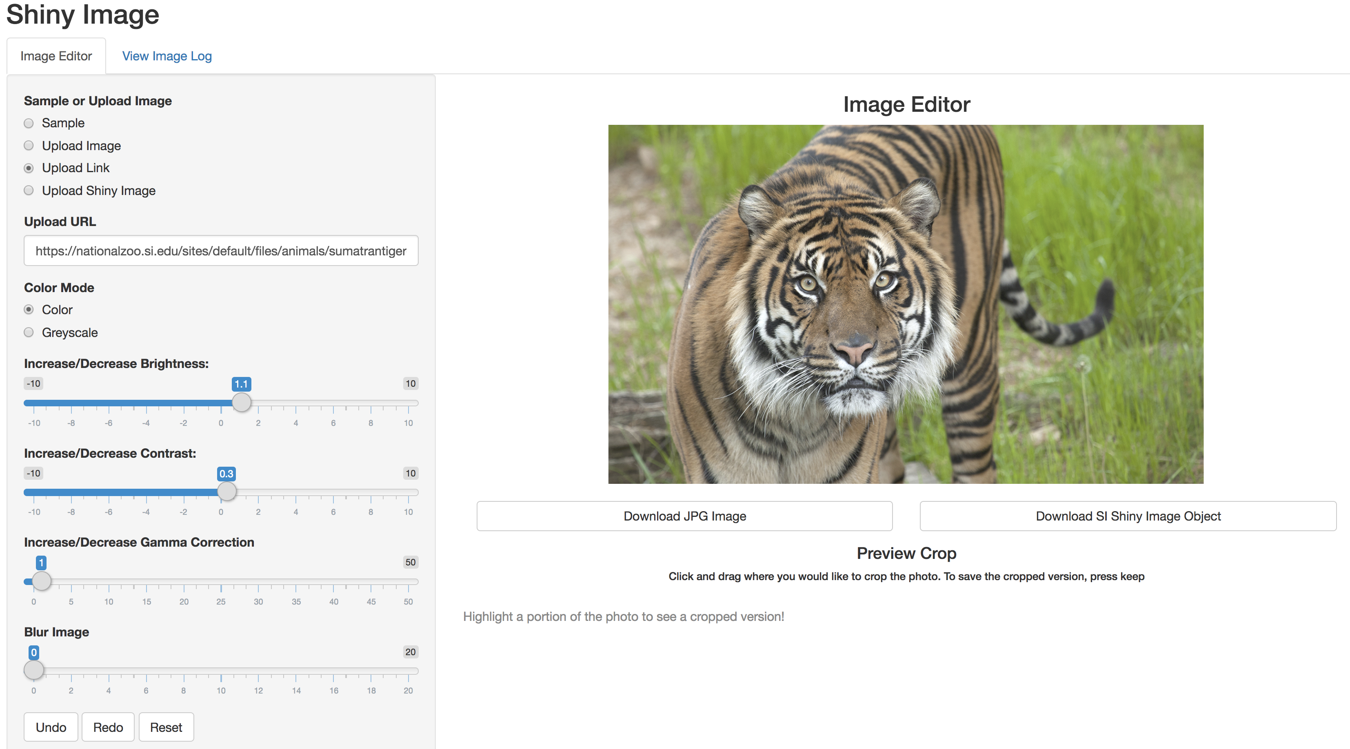Image resolution: width=1350 pixels, height=749 pixels.
Task: Switch to the Image Editor tab
Action: [56, 56]
